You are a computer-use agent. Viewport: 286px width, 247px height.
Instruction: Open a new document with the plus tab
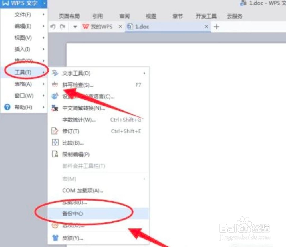[x=217, y=27]
